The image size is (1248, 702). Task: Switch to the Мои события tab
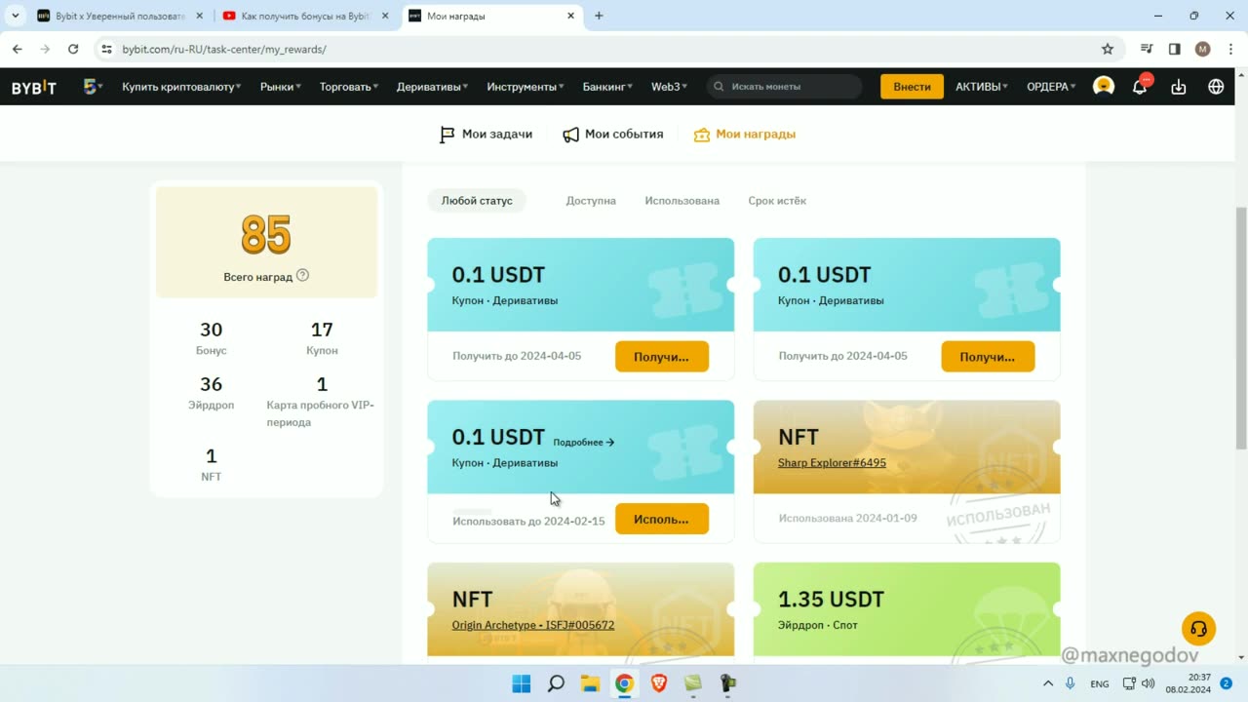coord(613,135)
